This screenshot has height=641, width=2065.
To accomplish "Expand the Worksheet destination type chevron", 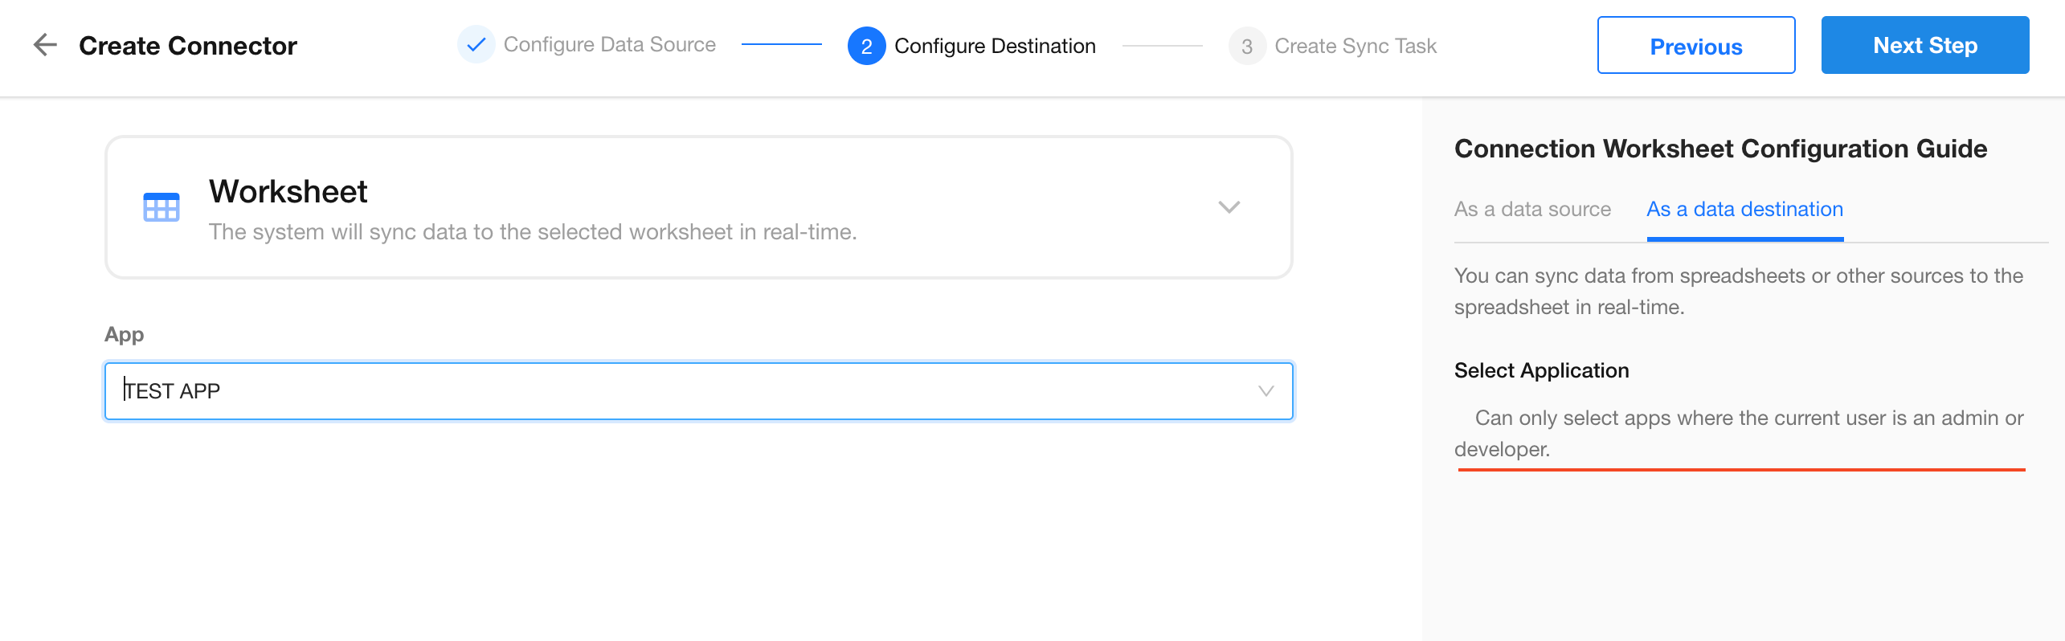I will pyautogui.click(x=1229, y=207).
